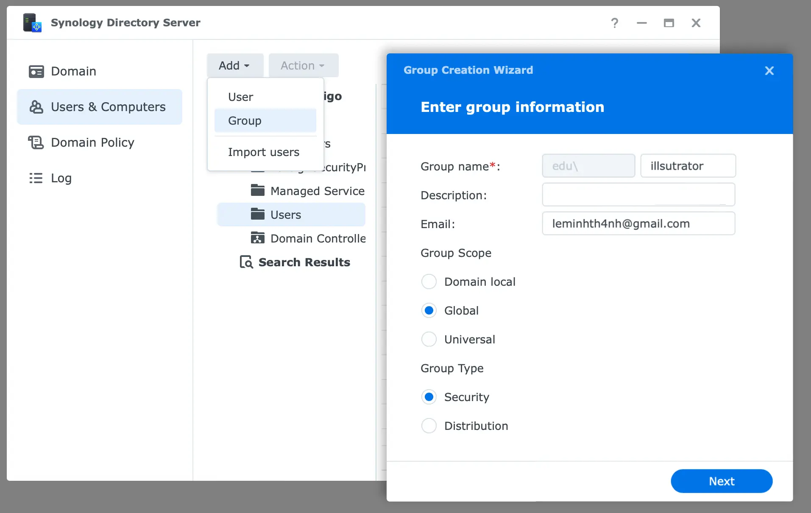
Task: Open the help question mark icon
Action: [615, 23]
